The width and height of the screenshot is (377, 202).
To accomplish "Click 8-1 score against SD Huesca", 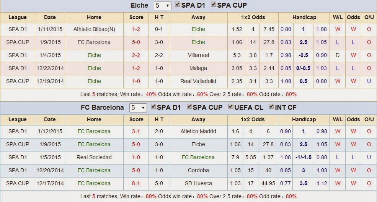I will [x=136, y=183].
